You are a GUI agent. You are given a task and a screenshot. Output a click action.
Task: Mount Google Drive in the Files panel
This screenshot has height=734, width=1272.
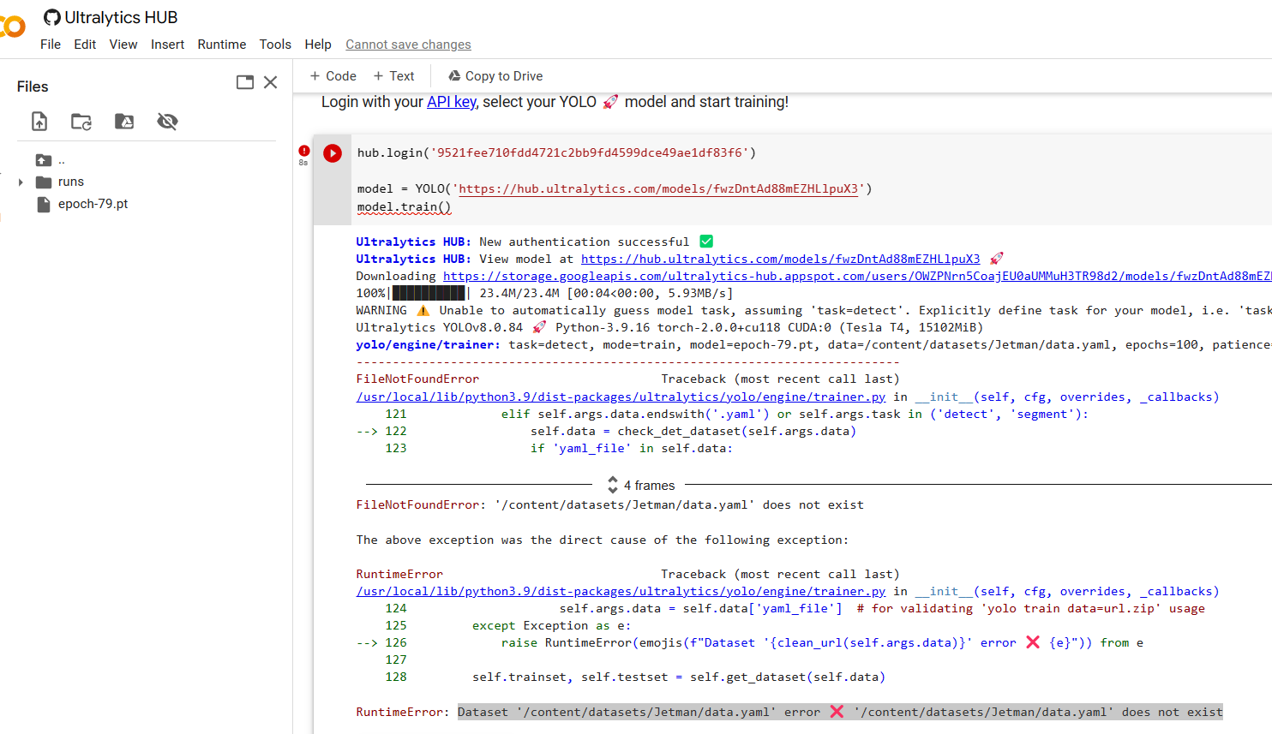tap(123, 121)
